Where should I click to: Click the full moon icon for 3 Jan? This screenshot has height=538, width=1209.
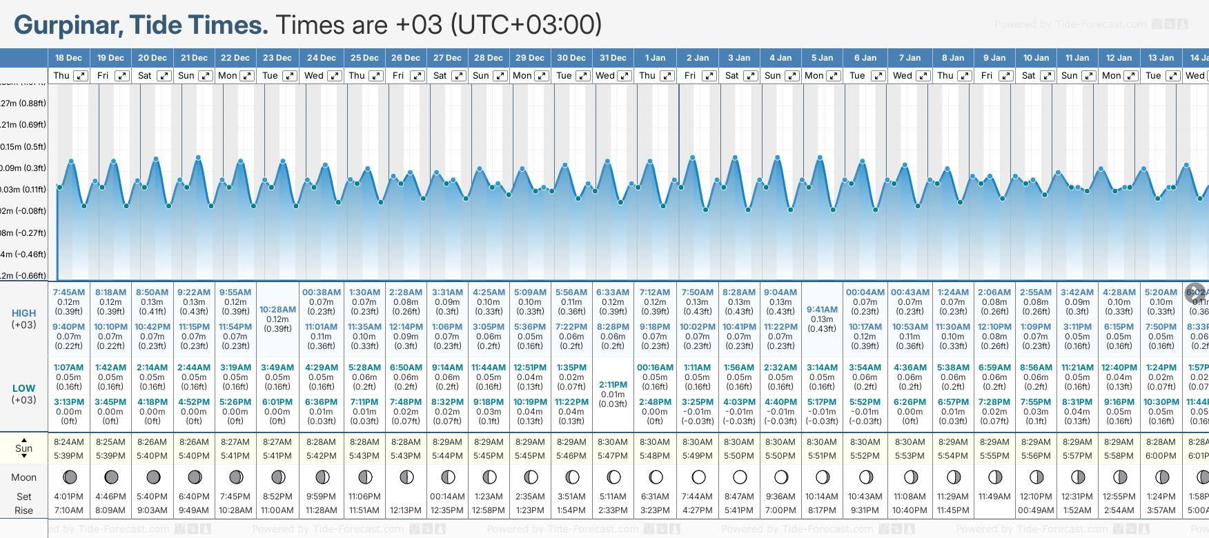(x=740, y=477)
